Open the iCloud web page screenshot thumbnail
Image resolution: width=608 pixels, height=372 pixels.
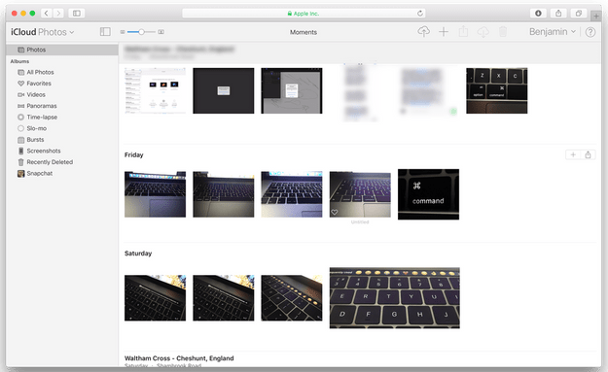[155, 90]
